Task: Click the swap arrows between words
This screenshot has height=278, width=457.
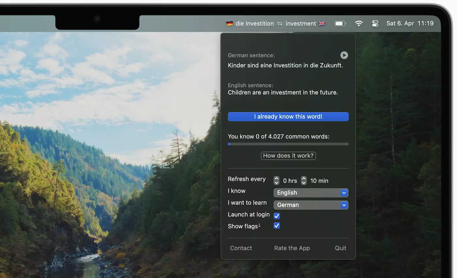Action: pos(280,23)
